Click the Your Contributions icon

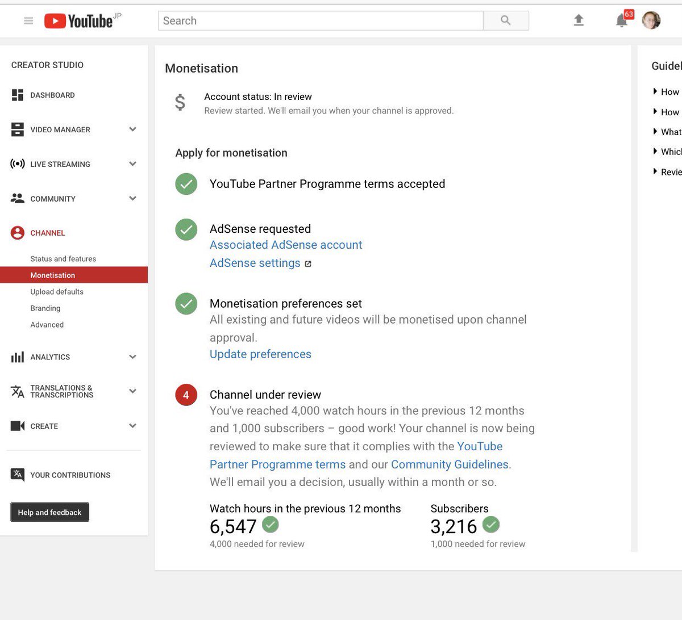point(18,475)
